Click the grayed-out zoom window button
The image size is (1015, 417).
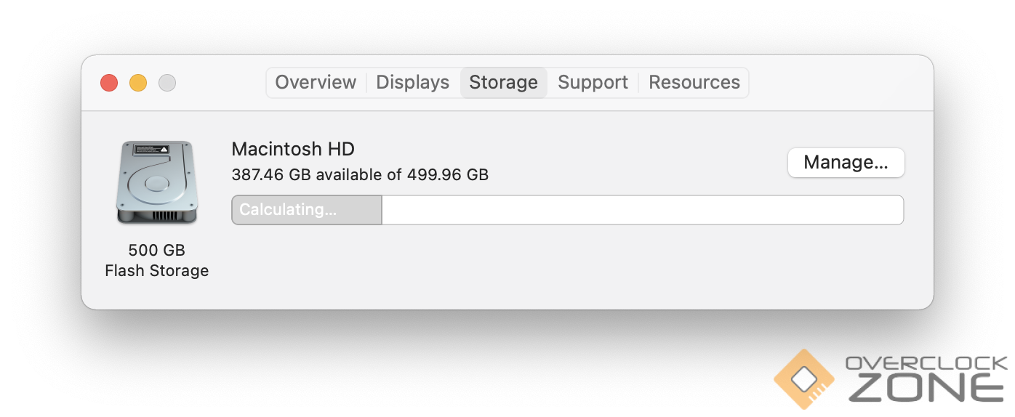pyautogui.click(x=167, y=83)
